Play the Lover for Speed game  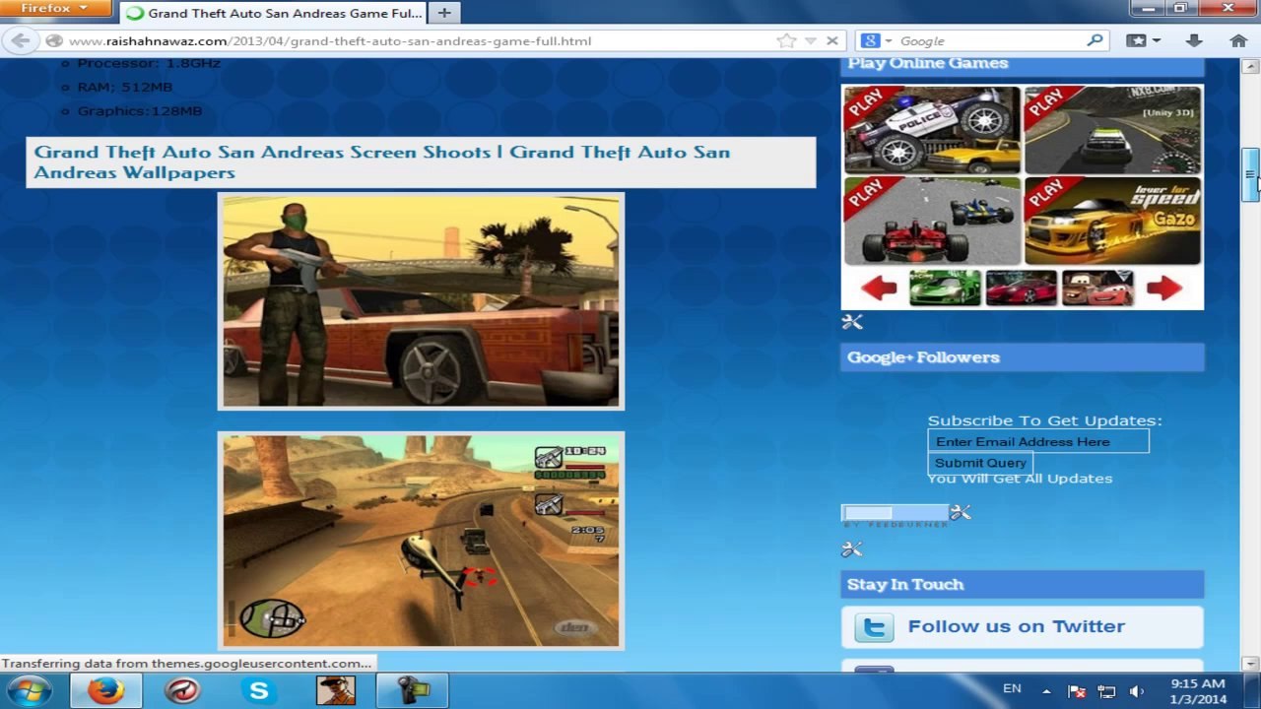coord(1112,222)
